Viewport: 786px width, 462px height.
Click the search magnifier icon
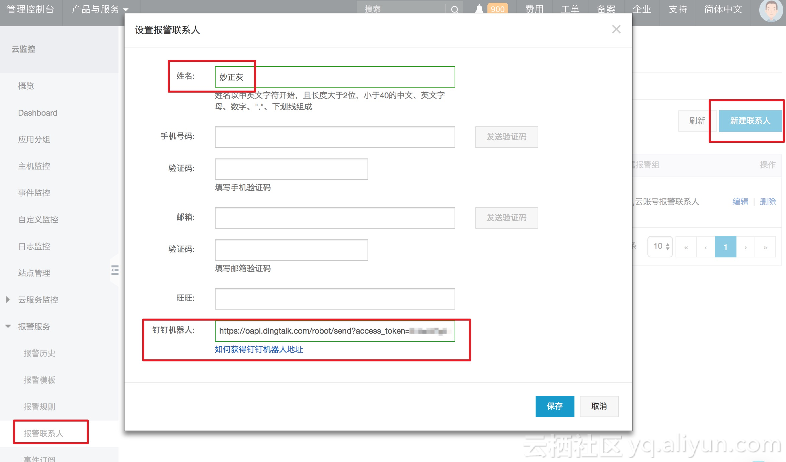tap(454, 9)
